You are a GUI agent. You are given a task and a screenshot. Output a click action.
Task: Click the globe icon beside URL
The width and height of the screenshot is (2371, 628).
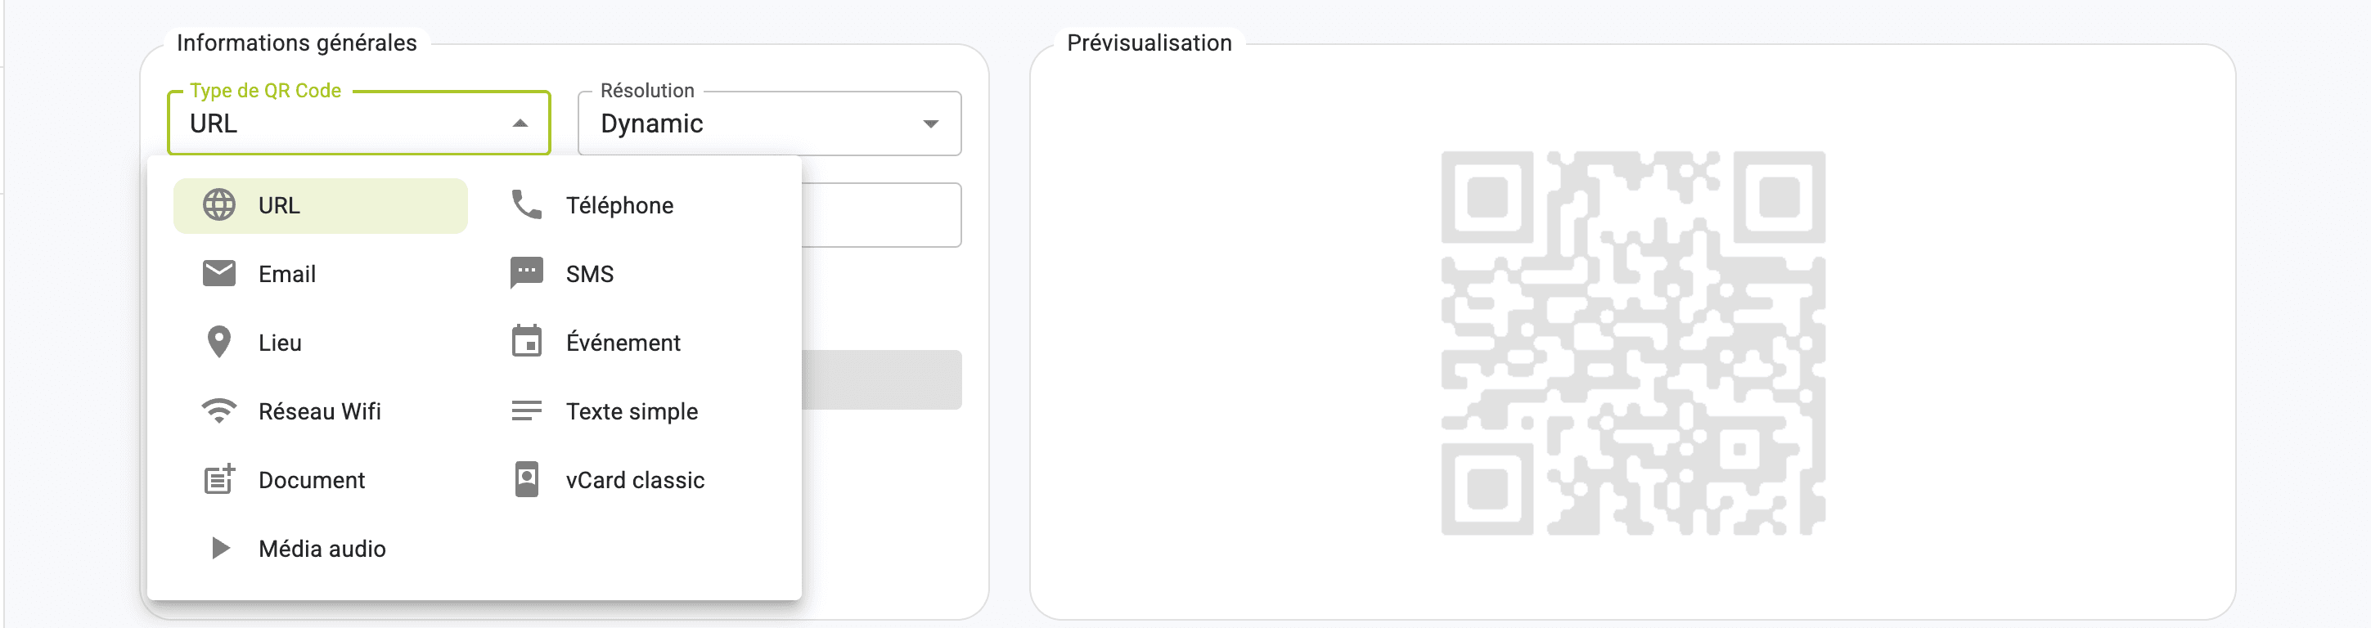click(219, 205)
